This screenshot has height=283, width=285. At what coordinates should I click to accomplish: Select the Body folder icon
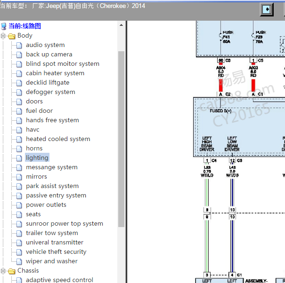coord(12,36)
